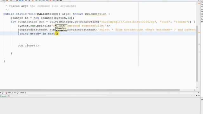Click the new Scanner(System.in) expression
This screenshot has height=114, width=203.
pyautogui.click(x=53, y=18)
